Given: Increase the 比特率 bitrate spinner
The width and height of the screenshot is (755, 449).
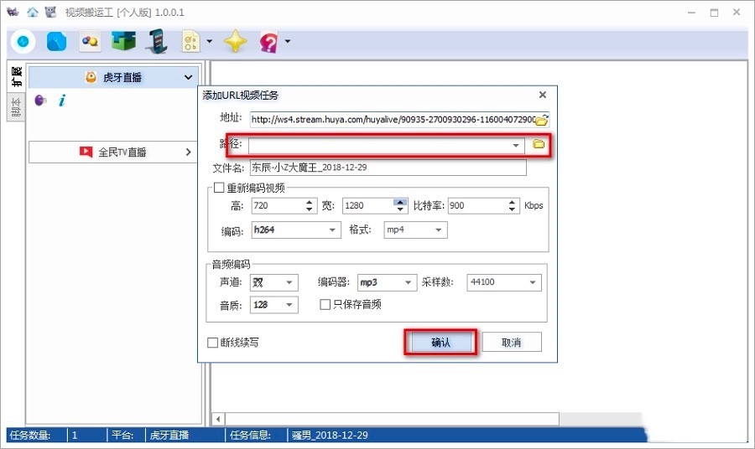Looking at the screenshot, I should coord(512,202).
